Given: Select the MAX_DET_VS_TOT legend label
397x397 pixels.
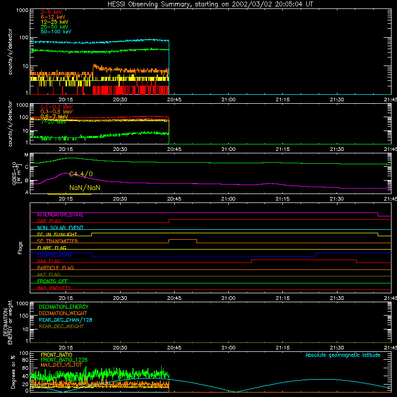Looking at the screenshot, I should [x=62, y=365].
